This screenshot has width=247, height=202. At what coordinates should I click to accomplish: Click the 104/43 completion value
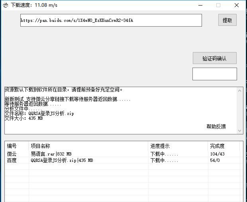click(x=218, y=154)
